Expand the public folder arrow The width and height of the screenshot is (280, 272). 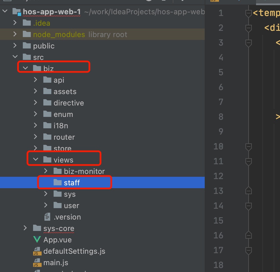pyautogui.click(x=15, y=46)
